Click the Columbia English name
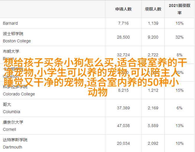This screenshot has width=195, height=152. (11, 112)
